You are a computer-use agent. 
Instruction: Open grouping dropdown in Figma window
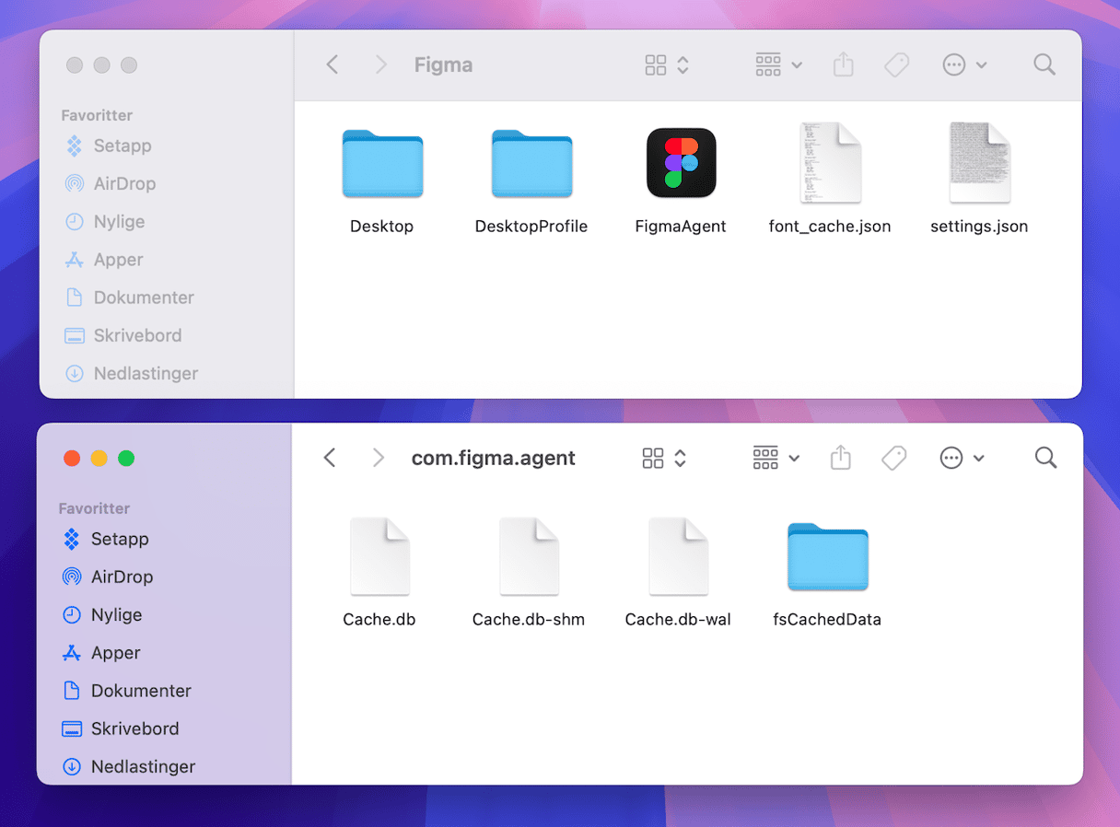[x=779, y=64]
